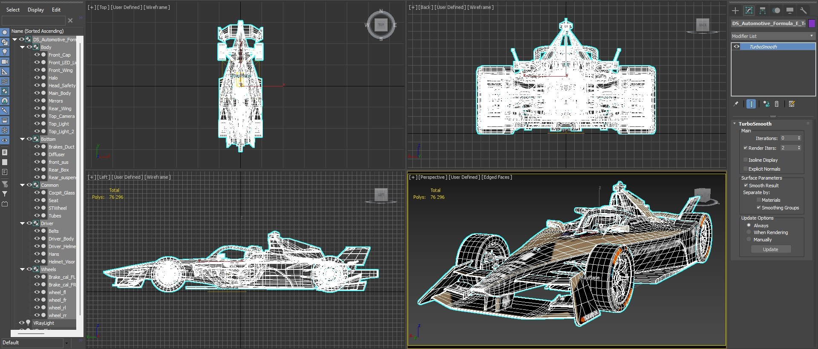Open the Display command panel tab
This screenshot has width=818, height=349.
pos(790,11)
